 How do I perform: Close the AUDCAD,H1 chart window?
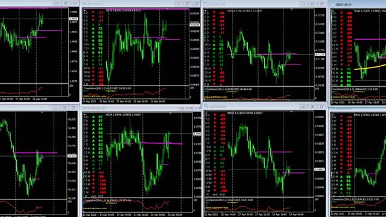[x=321, y=107]
